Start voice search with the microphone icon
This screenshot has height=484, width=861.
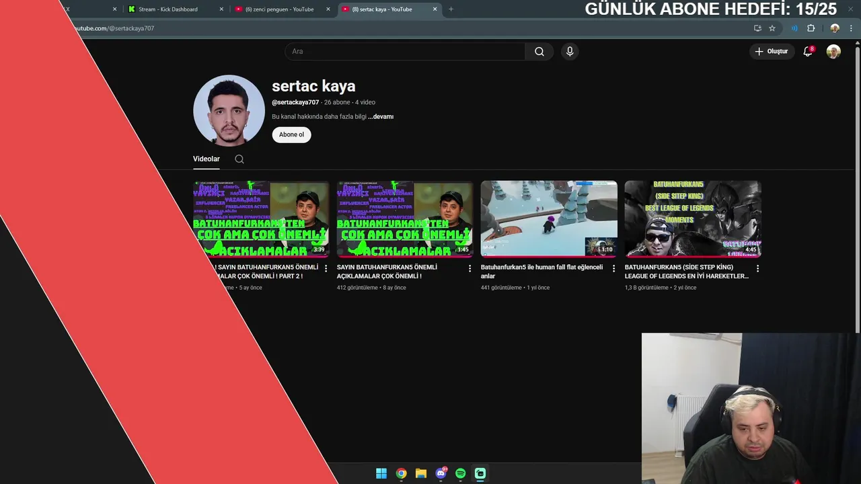pyautogui.click(x=570, y=51)
